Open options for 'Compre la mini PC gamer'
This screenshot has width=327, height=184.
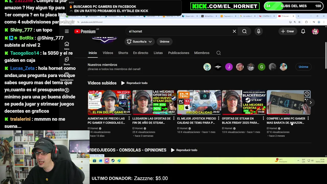click(x=308, y=119)
